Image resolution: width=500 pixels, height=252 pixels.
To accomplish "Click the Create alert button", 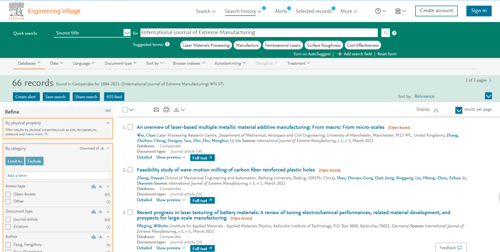I will (26, 96).
